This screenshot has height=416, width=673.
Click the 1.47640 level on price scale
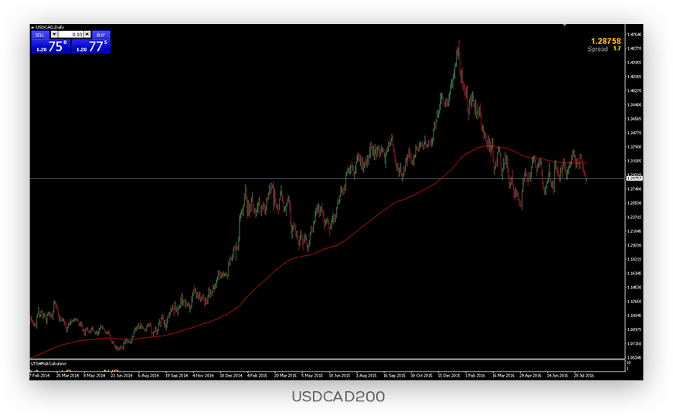(636, 35)
